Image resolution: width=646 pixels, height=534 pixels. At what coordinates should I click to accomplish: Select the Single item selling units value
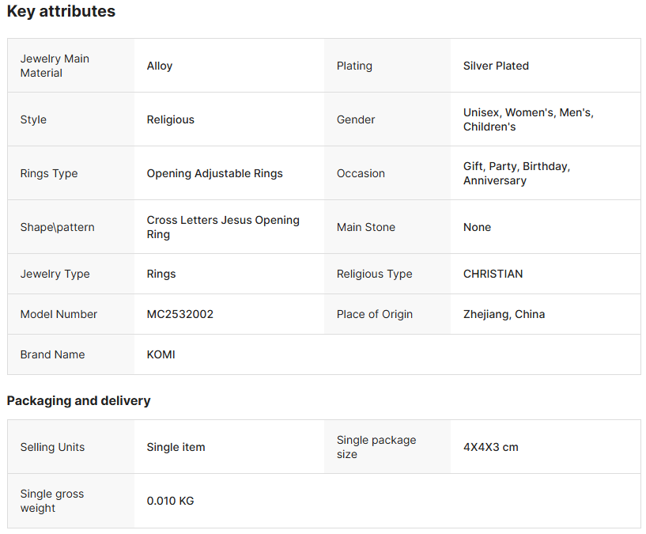[176, 447]
